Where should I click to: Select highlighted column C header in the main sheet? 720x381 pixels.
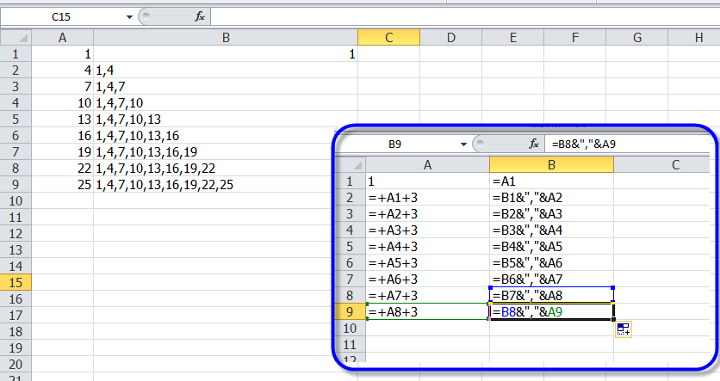389,38
